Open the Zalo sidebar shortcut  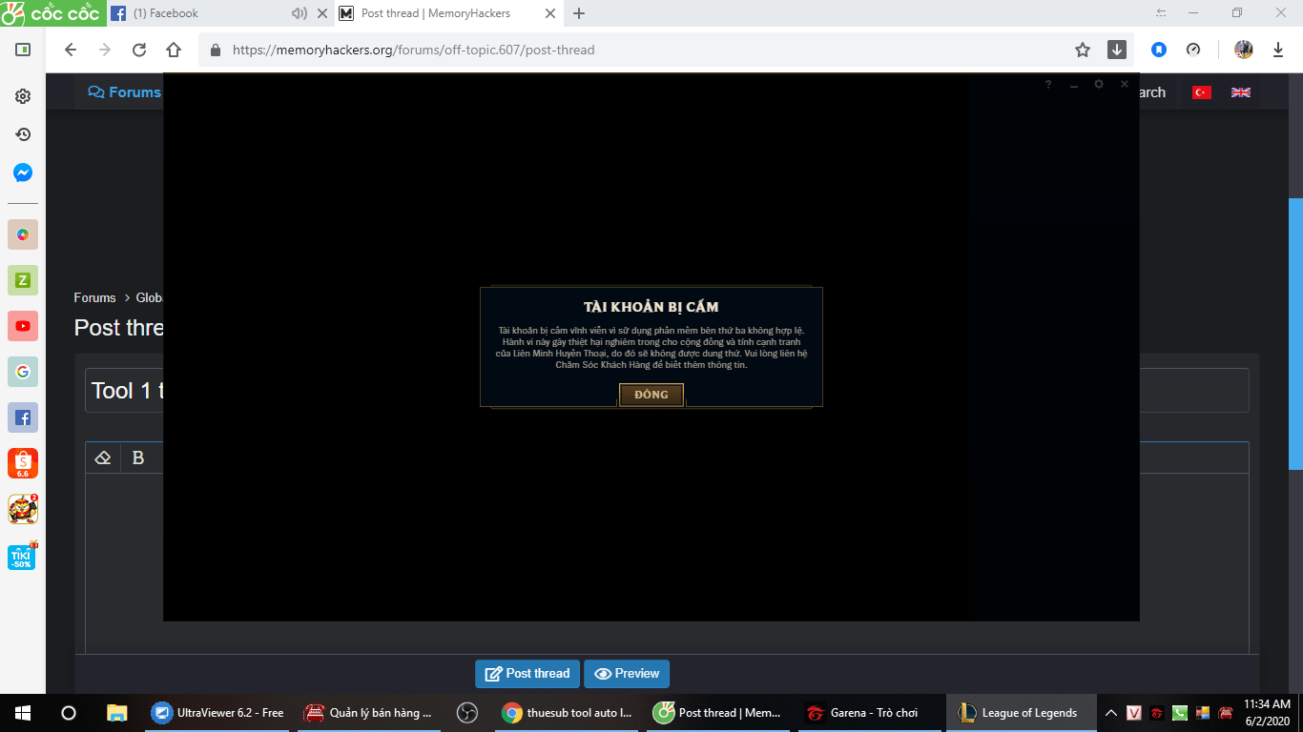point(23,280)
